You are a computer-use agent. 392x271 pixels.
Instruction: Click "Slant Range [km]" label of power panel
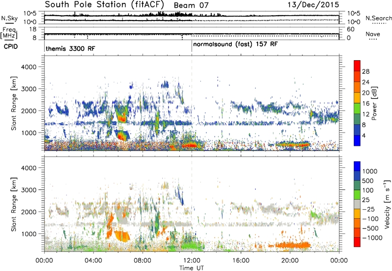click(14, 103)
